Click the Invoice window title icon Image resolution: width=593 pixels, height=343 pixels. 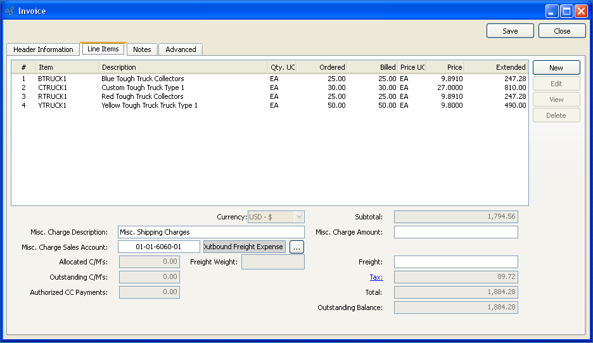pyautogui.click(x=9, y=11)
